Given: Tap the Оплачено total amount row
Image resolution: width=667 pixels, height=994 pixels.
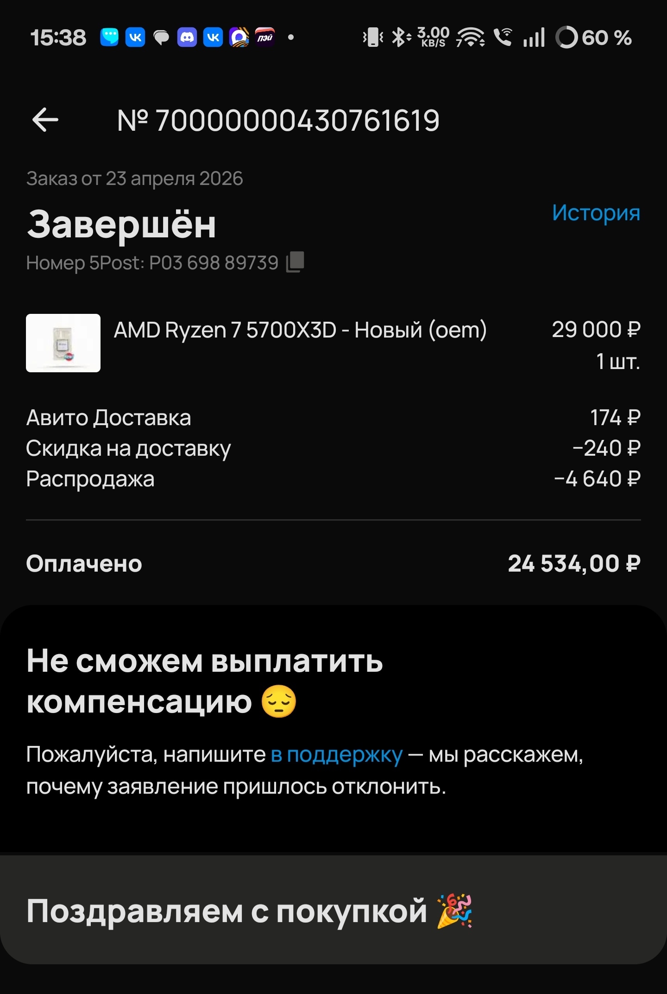Looking at the screenshot, I should tap(333, 564).
